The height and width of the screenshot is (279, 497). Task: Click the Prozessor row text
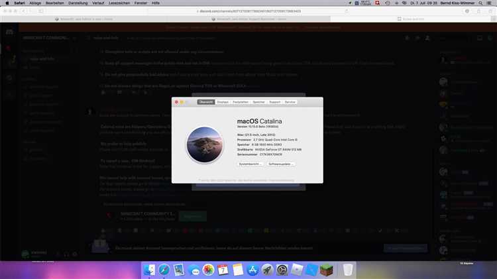[267, 139]
